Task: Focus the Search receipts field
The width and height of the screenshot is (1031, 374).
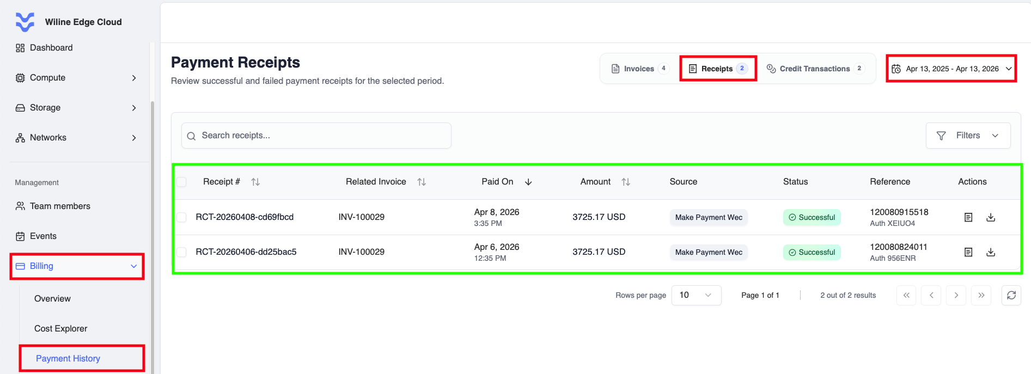Action: click(x=316, y=136)
